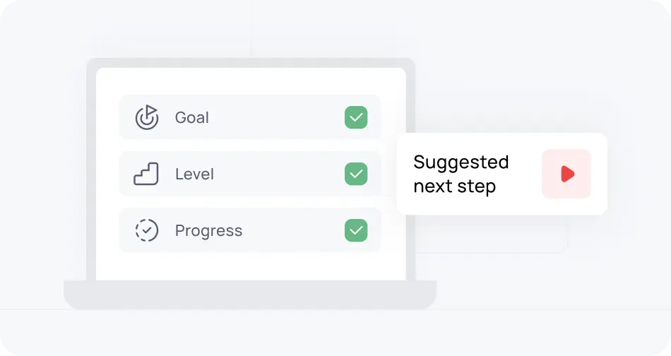The height and width of the screenshot is (356, 671).
Task: Click the Goal target icon
Action: click(147, 117)
